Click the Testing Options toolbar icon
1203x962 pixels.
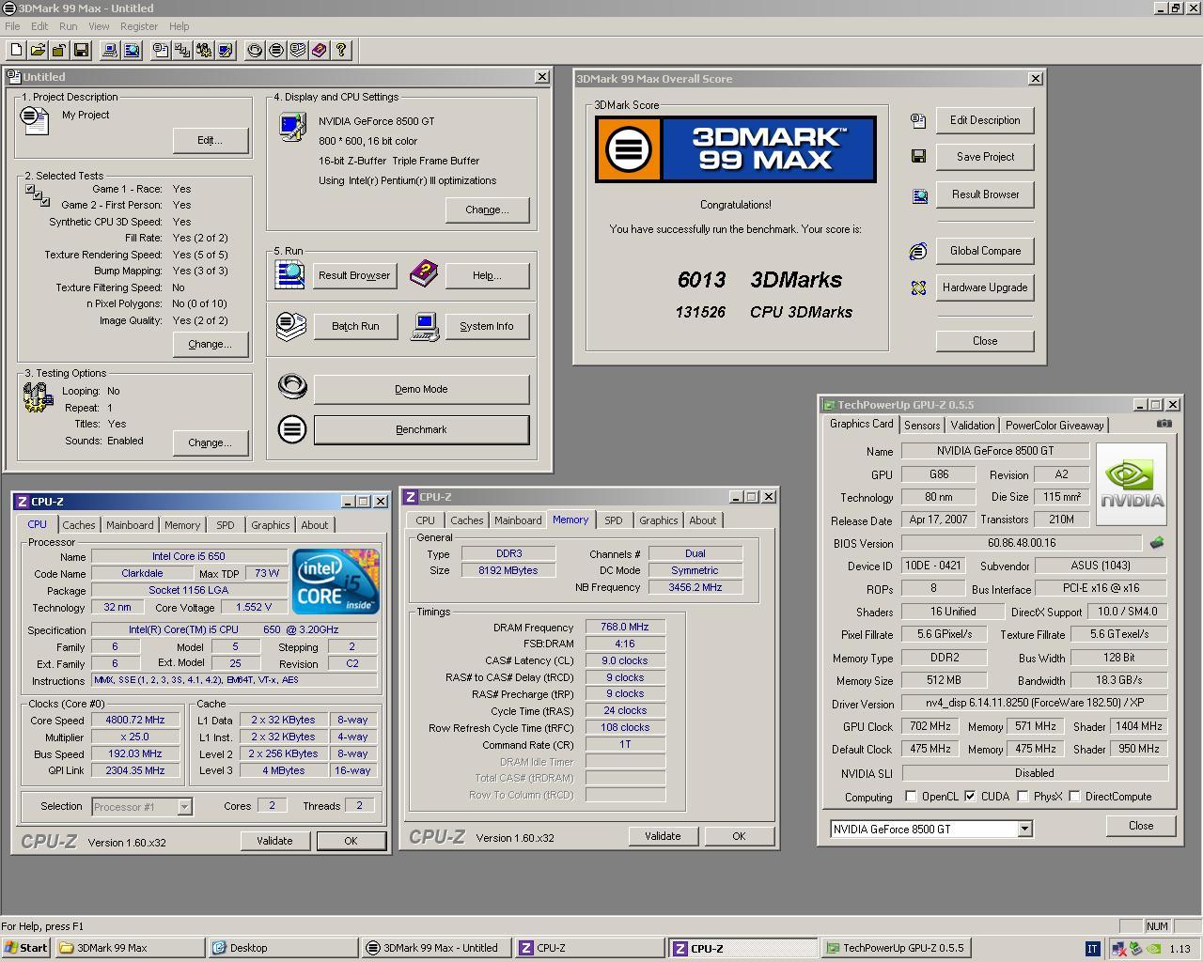[204, 51]
